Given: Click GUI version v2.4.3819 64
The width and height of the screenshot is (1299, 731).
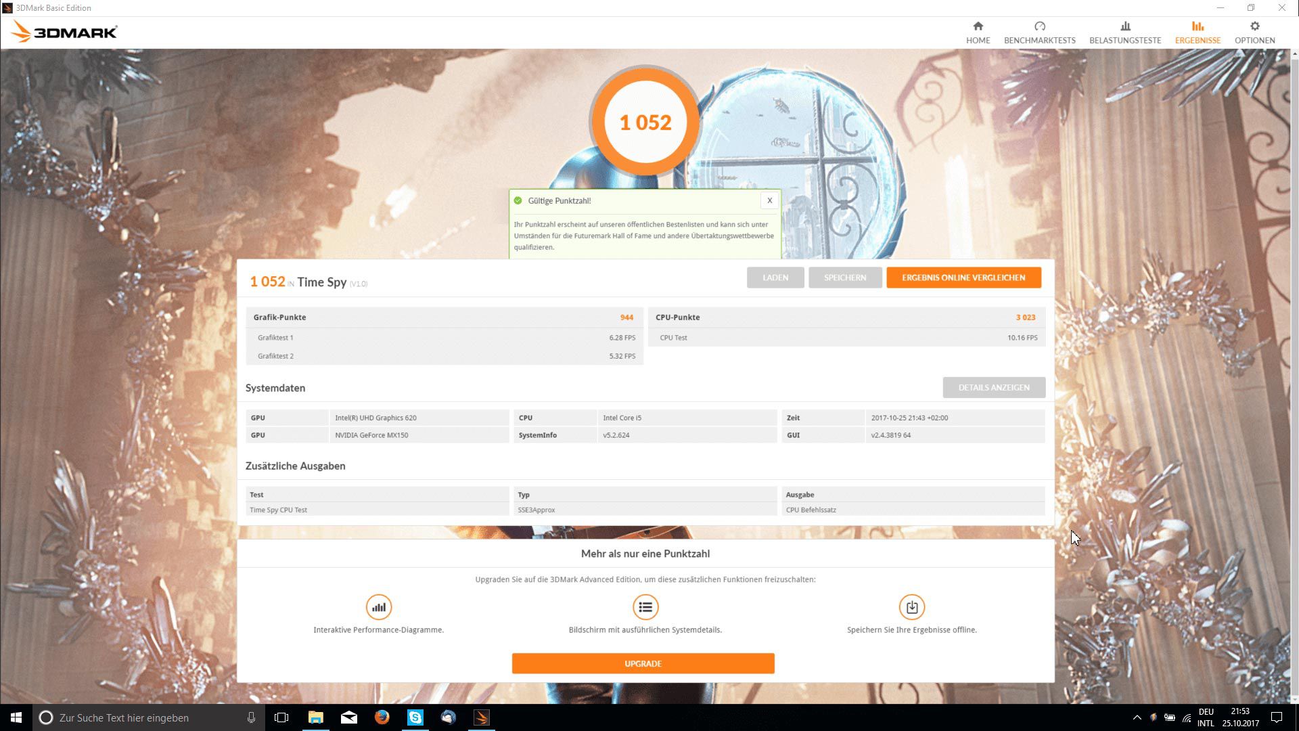Looking at the screenshot, I should [x=955, y=435].
